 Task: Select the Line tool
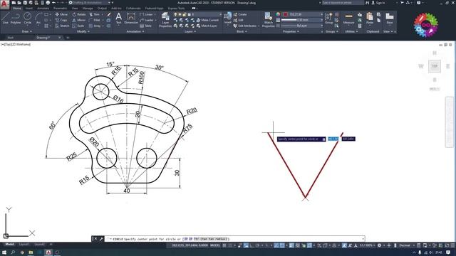(5, 18)
